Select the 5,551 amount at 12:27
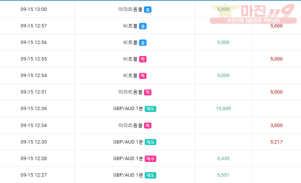This screenshot has height=183, width=301. point(223,175)
